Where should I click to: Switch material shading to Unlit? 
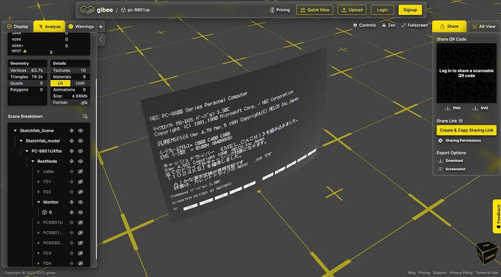(80, 83)
